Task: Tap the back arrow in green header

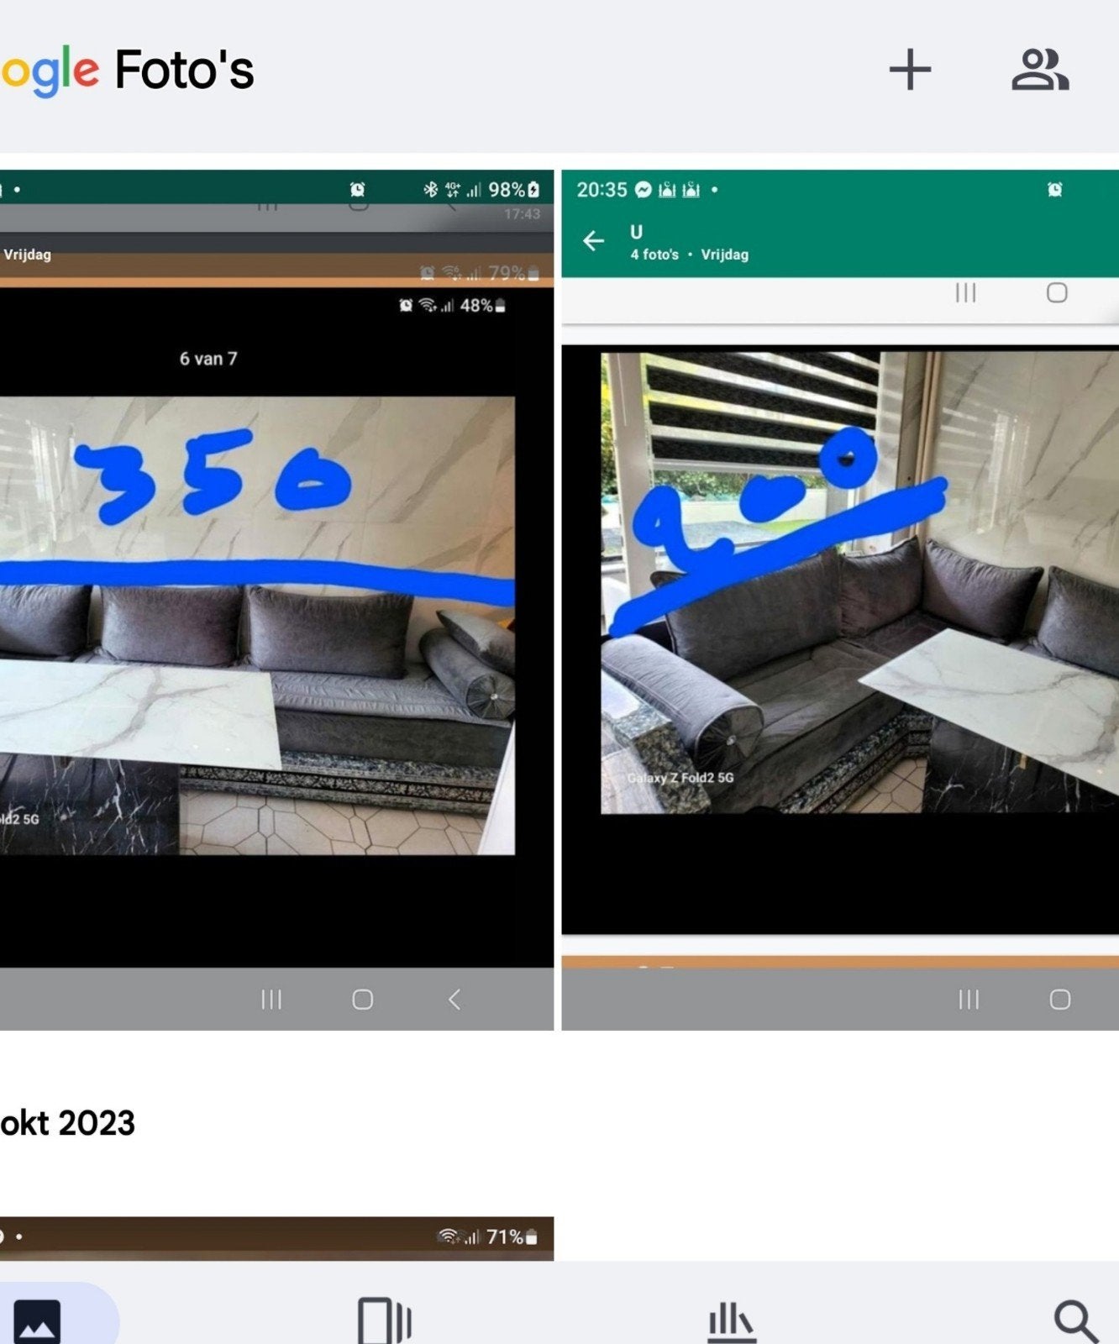Action: tap(593, 241)
